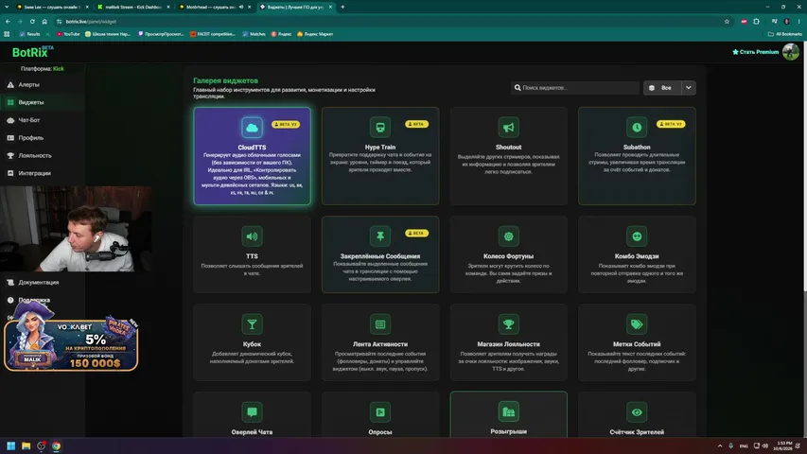Reload the page in the browser
This screenshot has width=807, height=454.
(x=32, y=22)
